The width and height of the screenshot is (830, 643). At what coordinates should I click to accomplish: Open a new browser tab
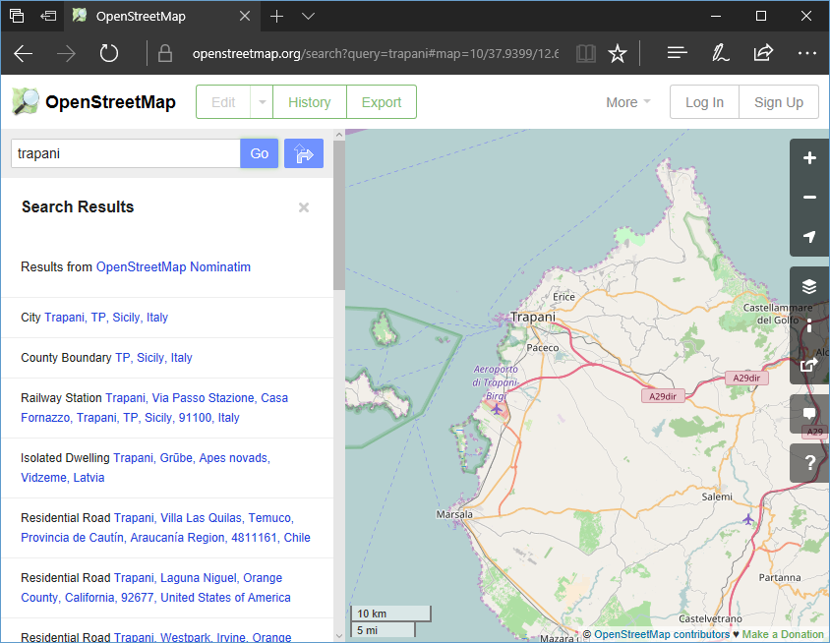pos(276,17)
